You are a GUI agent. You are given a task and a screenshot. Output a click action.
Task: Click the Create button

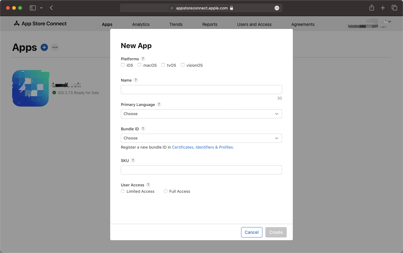tap(276, 232)
